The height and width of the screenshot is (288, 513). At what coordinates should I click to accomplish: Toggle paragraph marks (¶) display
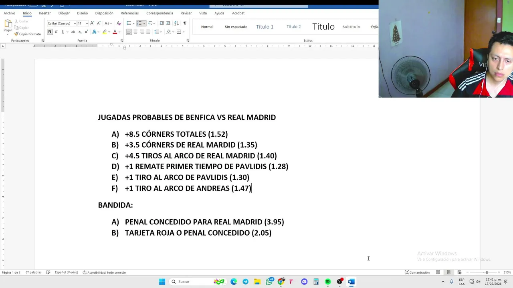click(185, 23)
